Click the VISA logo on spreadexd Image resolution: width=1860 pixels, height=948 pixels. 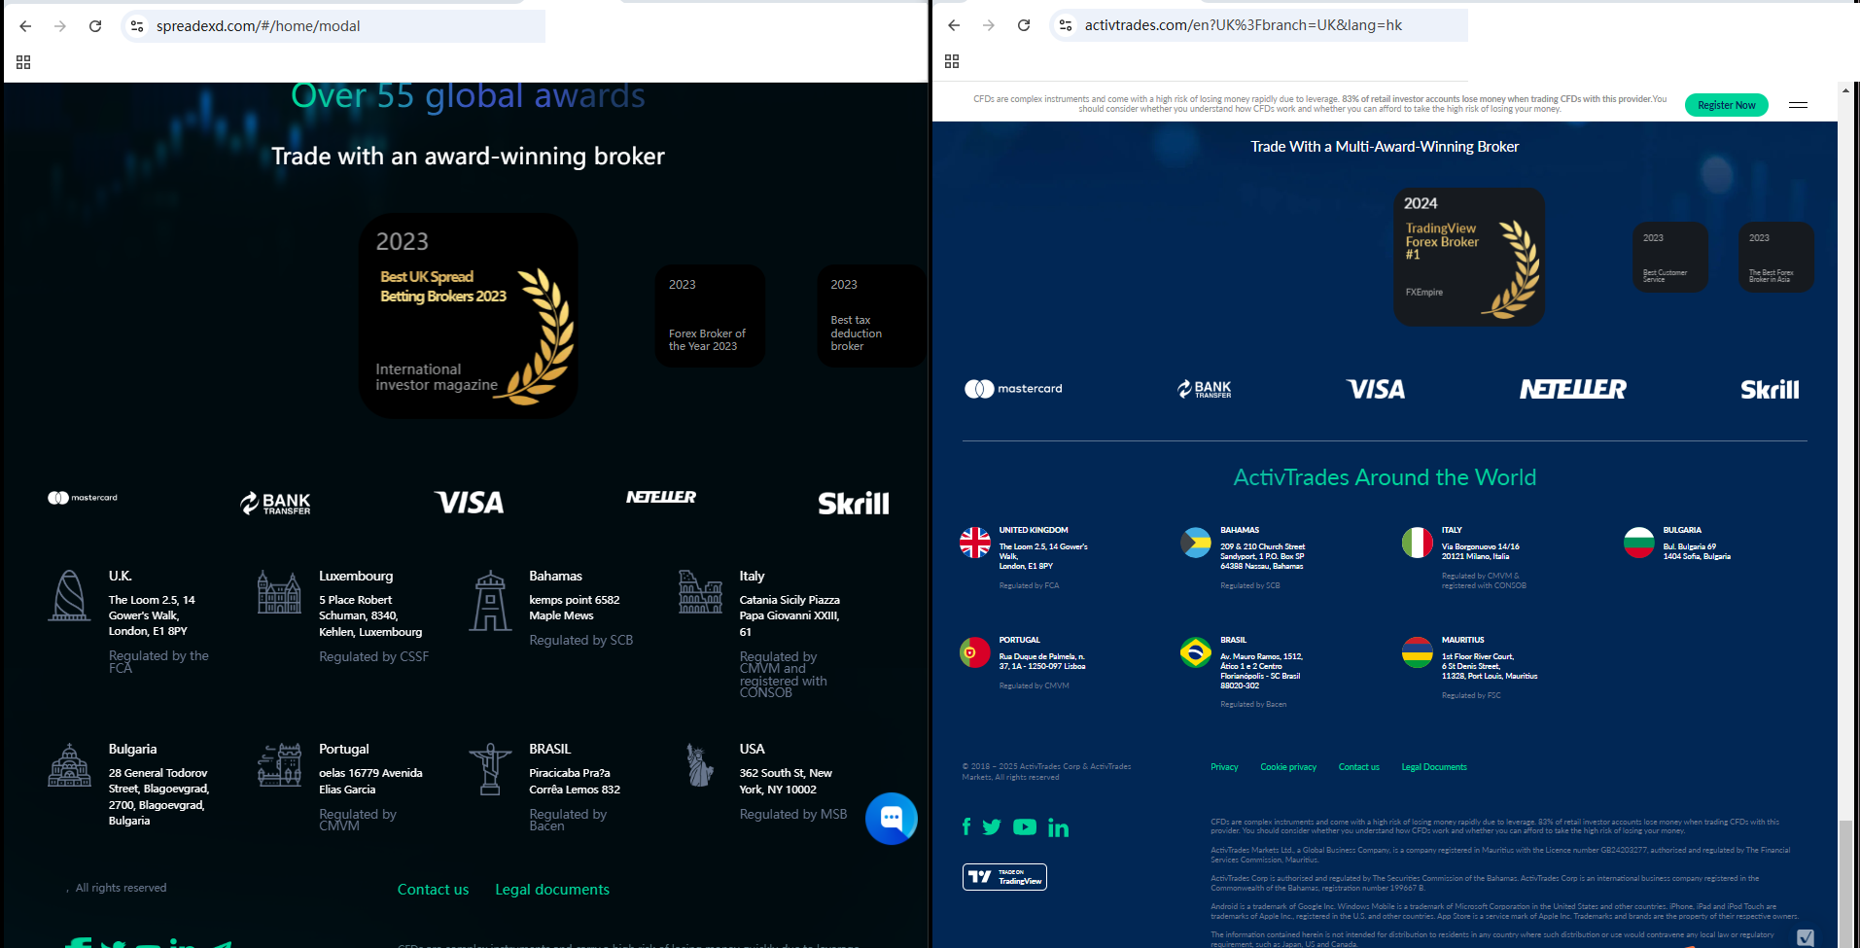(x=469, y=503)
